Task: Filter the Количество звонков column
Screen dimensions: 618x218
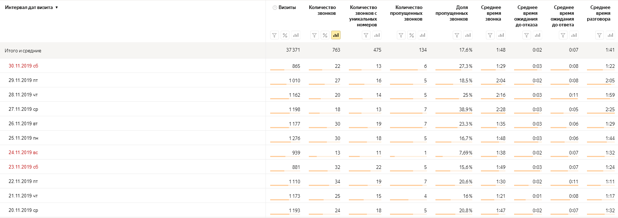Action: [315, 35]
